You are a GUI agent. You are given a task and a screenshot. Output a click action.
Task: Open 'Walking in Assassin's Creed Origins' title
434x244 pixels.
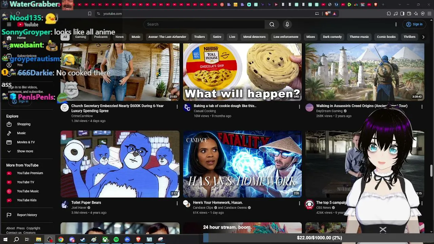pos(362,106)
